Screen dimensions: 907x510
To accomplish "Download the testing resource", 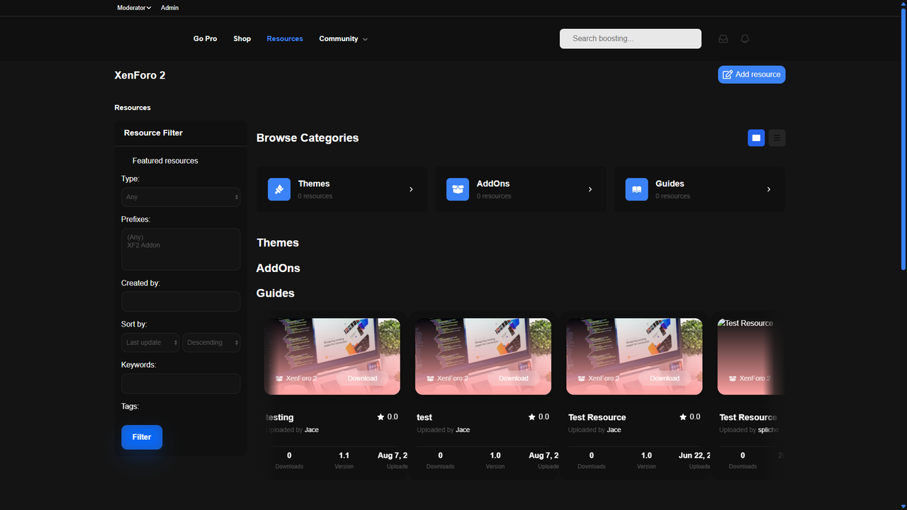I will point(362,378).
